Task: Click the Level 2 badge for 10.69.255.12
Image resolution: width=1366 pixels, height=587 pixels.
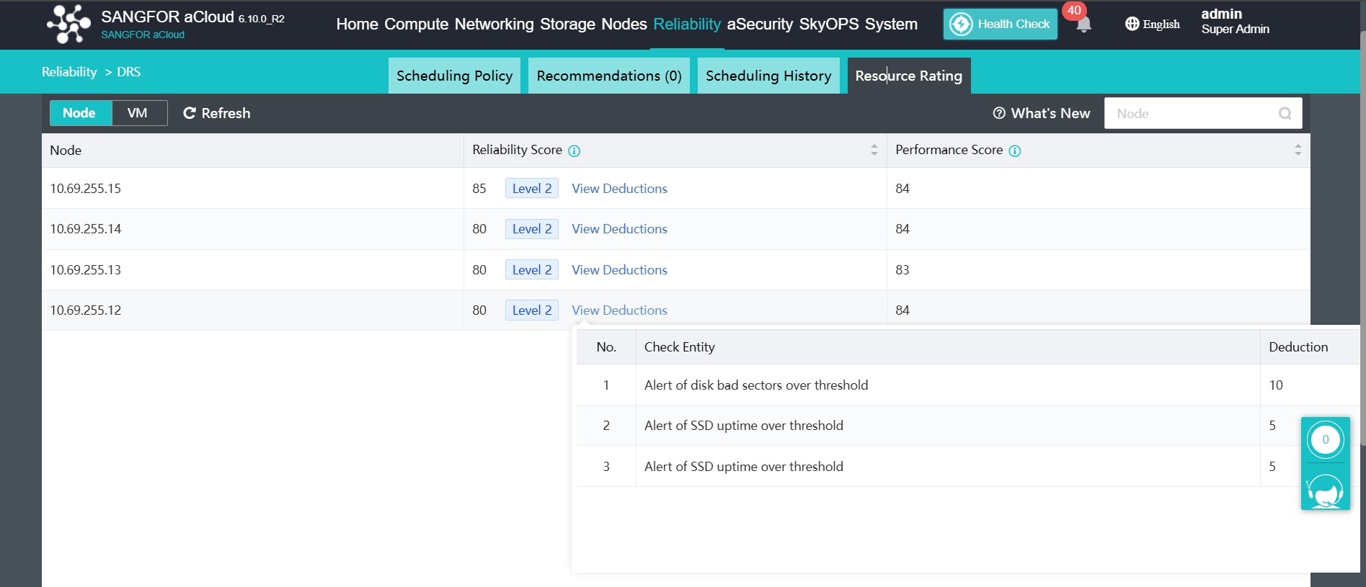Action: point(532,310)
